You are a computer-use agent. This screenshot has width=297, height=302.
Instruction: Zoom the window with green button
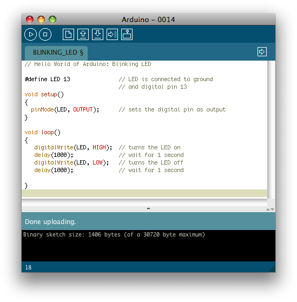click(x=52, y=19)
